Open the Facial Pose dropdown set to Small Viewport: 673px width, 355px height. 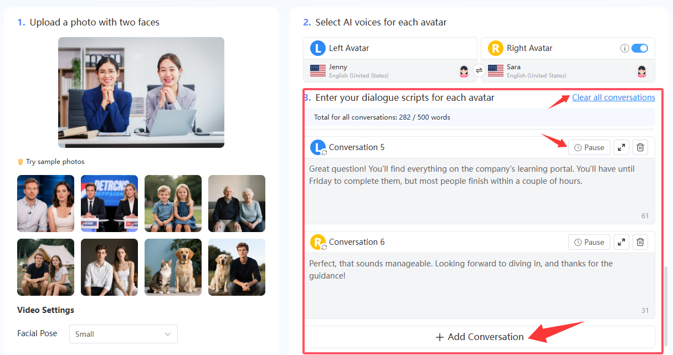click(x=123, y=334)
